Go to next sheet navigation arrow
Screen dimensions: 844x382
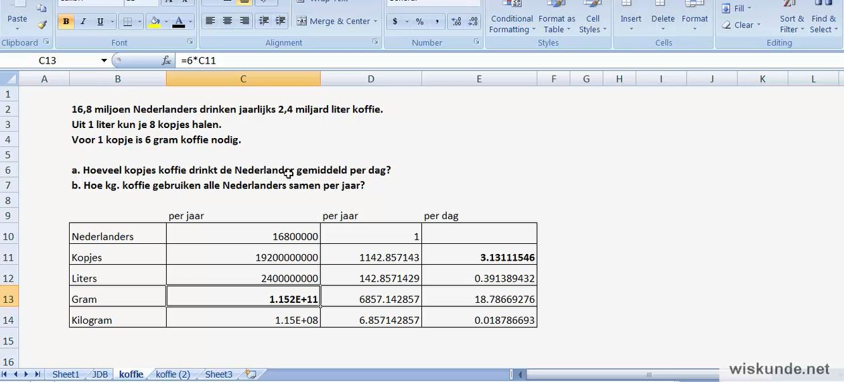point(27,375)
